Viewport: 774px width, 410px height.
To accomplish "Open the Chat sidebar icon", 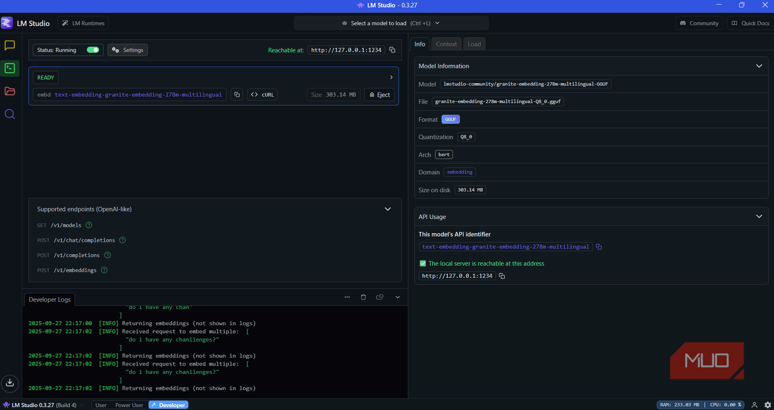I will pyautogui.click(x=9, y=45).
